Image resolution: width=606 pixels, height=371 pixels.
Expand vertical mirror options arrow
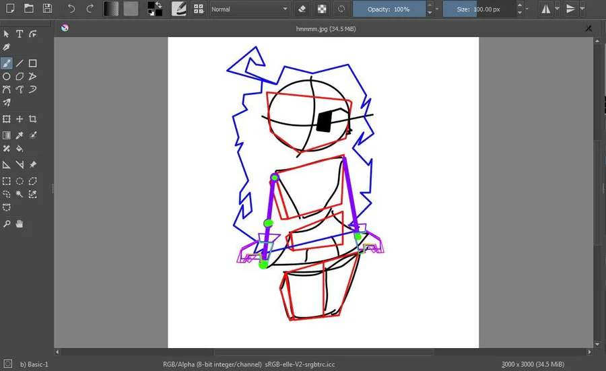coord(582,9)
